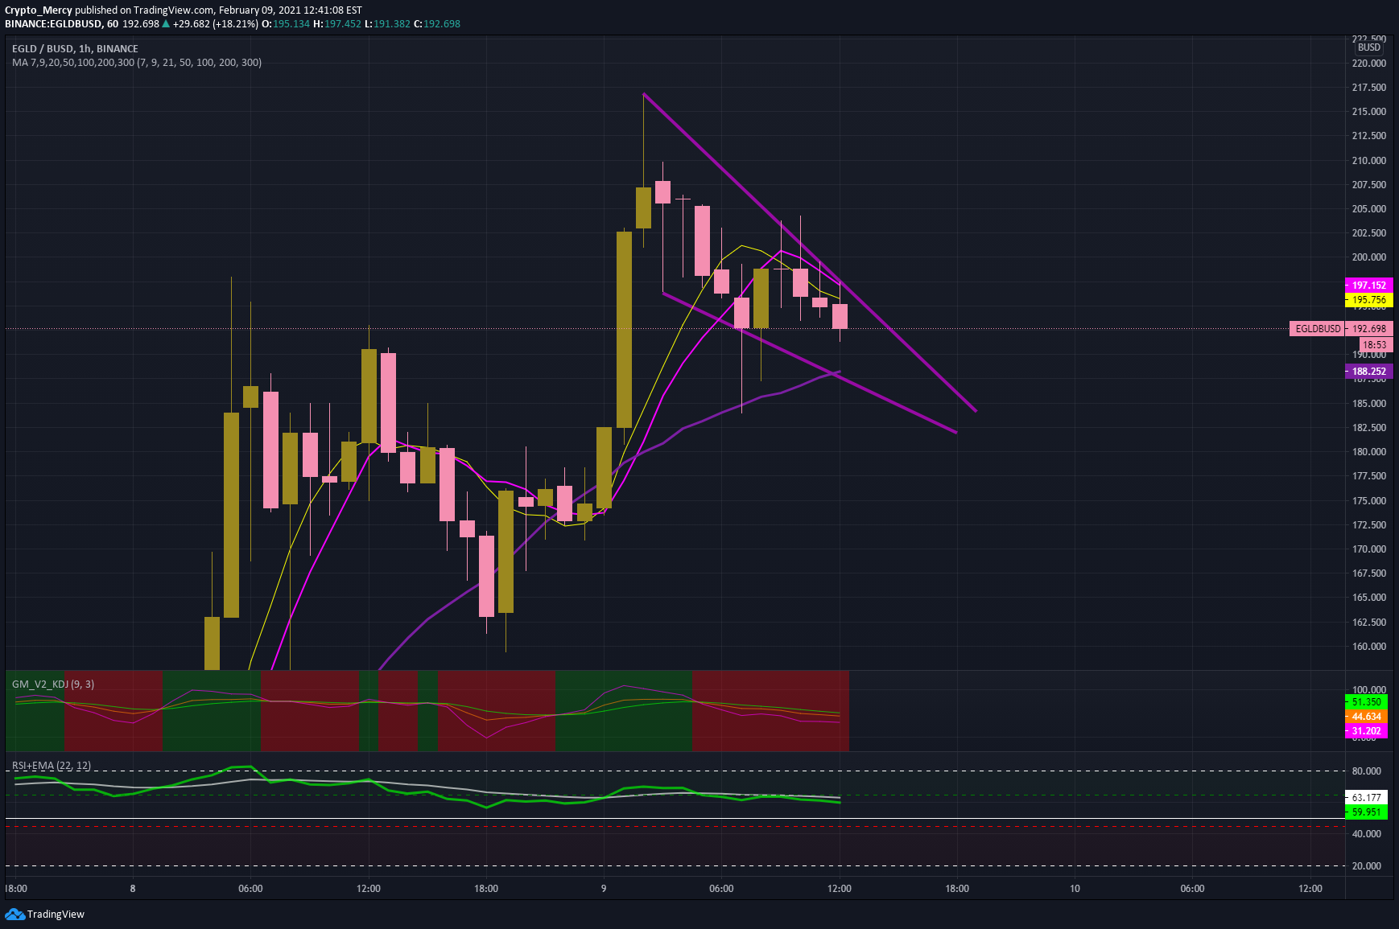Click the magenta 31.202 KDJ value tag
The width and height of the screenshot is (1399, 929).
[1367, 730]
